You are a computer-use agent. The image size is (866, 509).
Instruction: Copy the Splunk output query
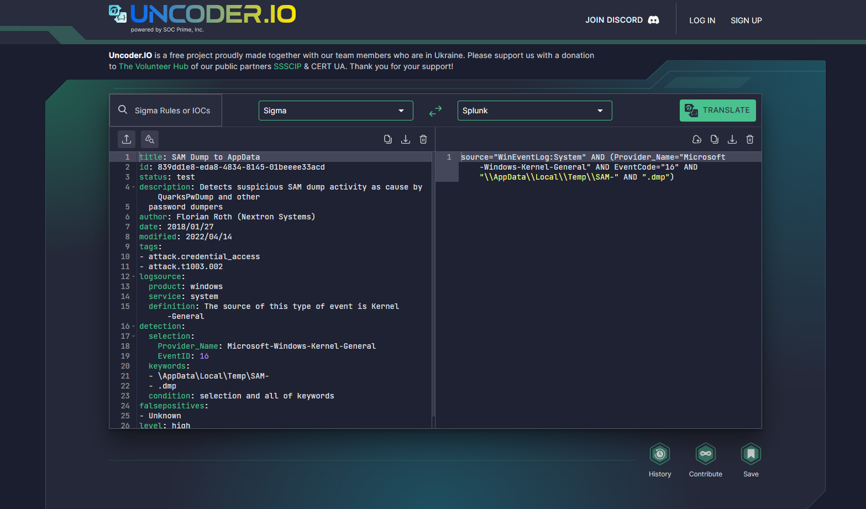(x=715, y=139)
